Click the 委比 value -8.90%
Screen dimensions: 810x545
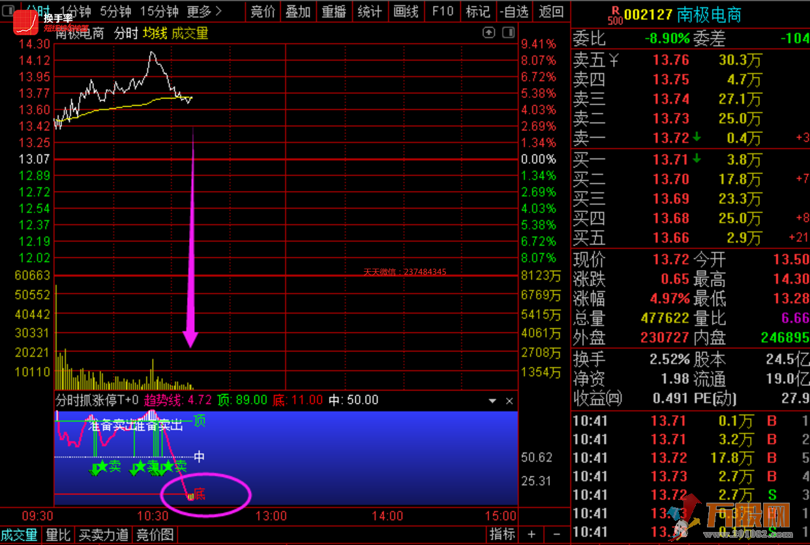tap(667, 38)
